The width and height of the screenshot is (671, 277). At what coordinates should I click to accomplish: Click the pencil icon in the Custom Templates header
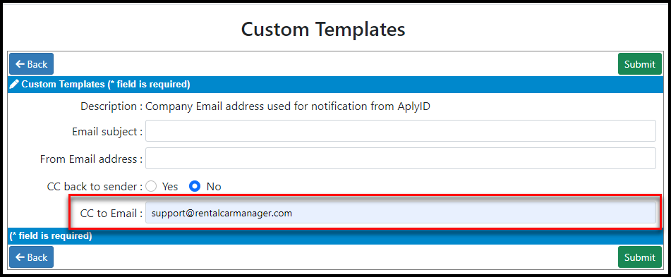coord(13,84)
